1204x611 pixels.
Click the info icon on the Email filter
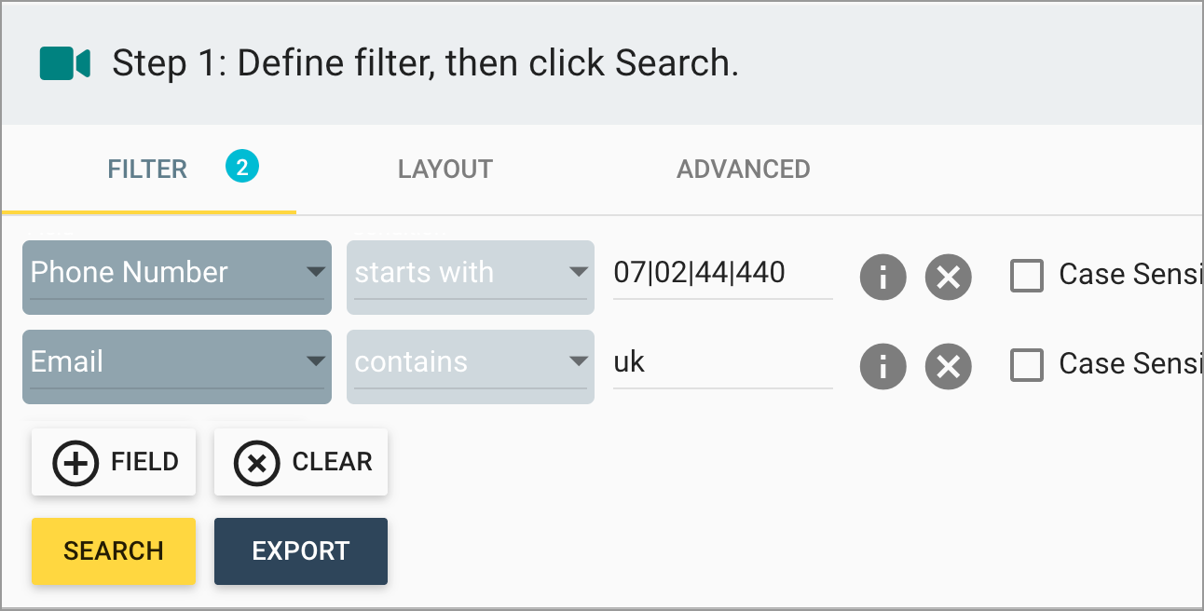(x=882, y=366)
